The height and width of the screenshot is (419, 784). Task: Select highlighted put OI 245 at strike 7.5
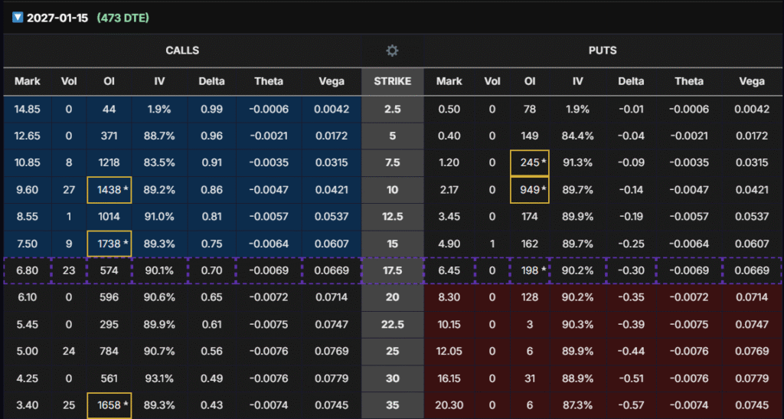(x=530, y=163)
